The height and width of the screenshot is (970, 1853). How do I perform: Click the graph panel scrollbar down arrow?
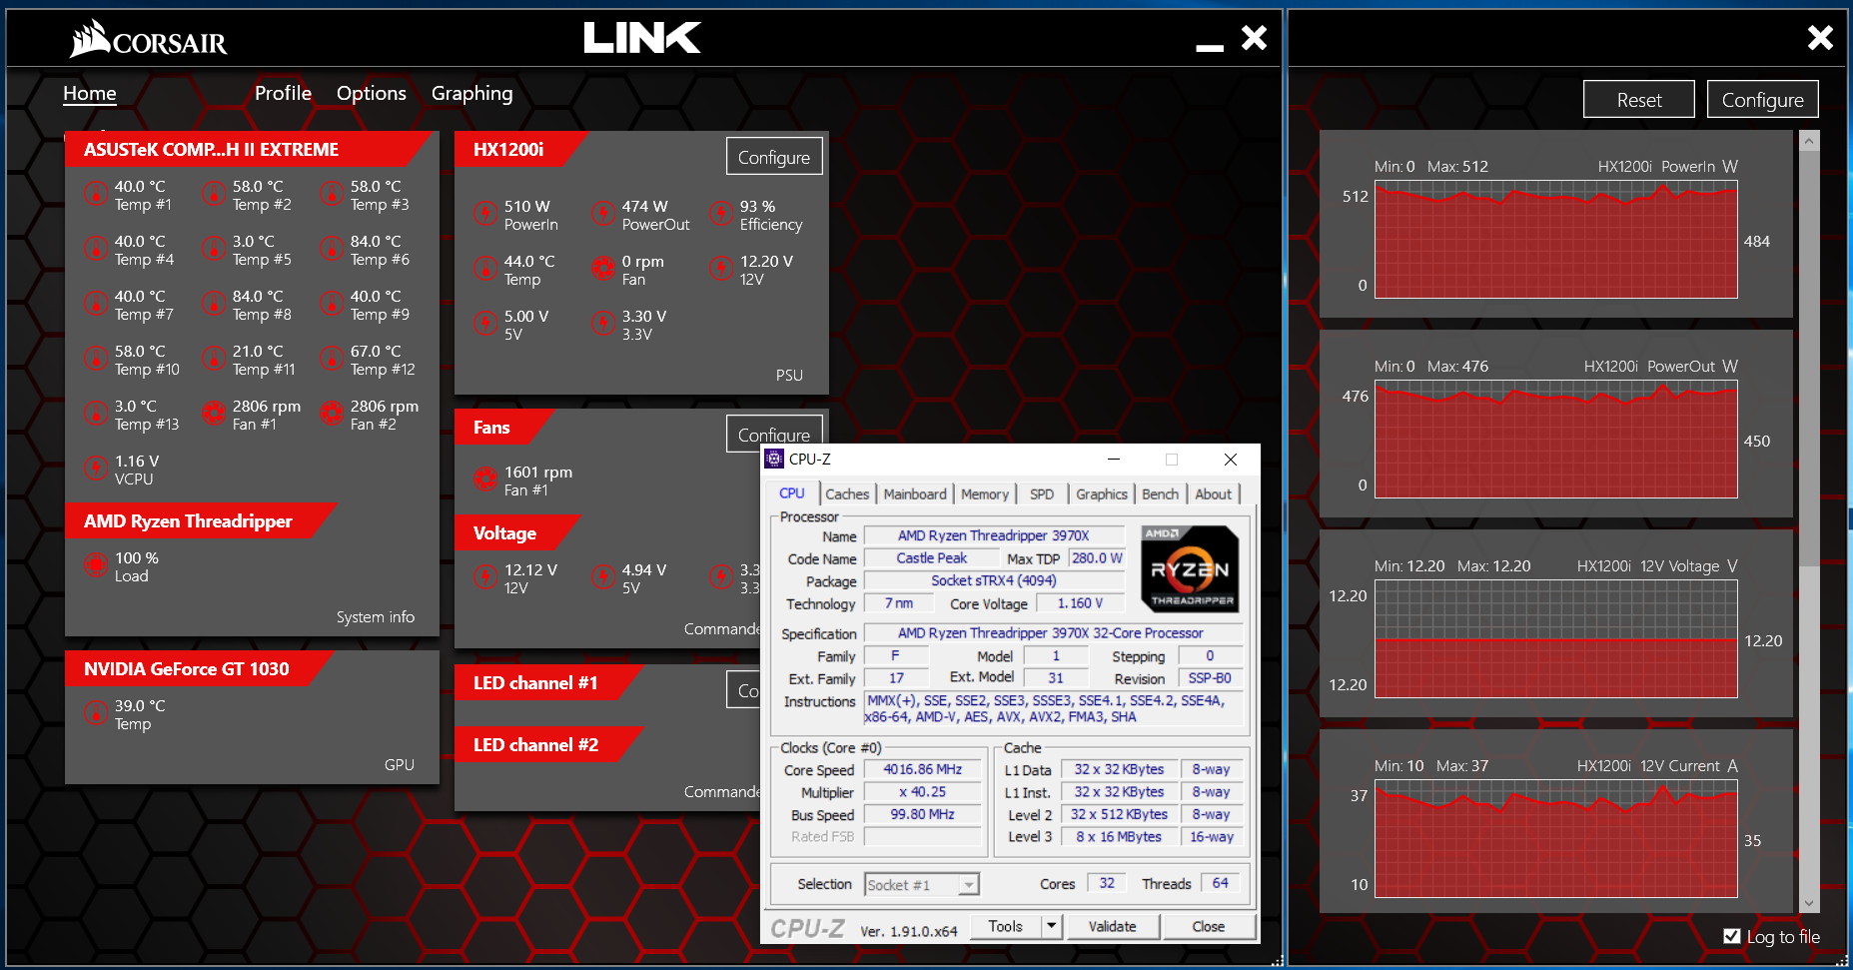pos(1809,903)
